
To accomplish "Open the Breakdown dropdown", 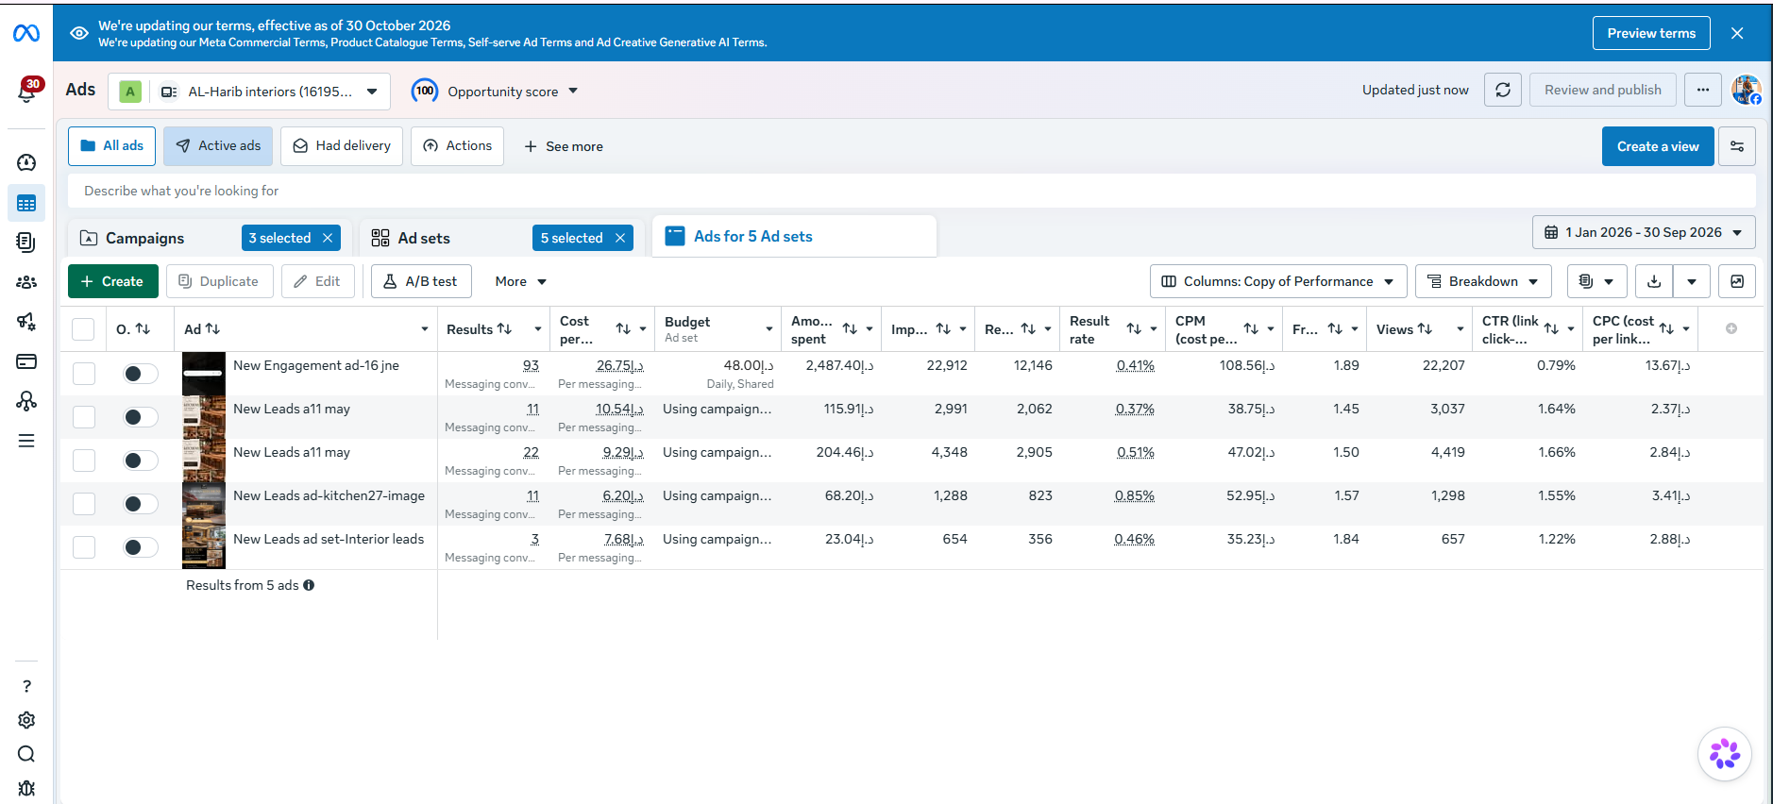I will click(x=1483, y=281).
